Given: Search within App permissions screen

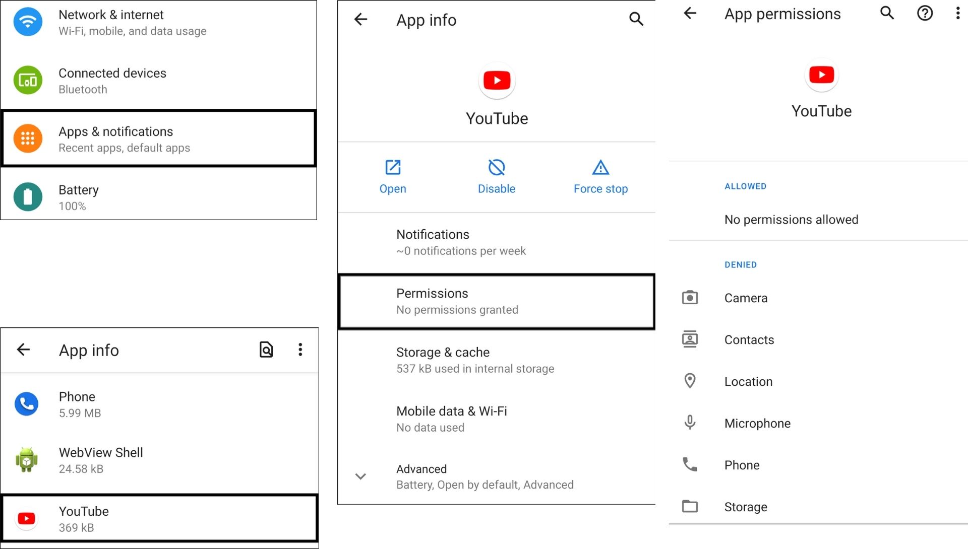Looking at the screenshot, I should click(887, 13).
